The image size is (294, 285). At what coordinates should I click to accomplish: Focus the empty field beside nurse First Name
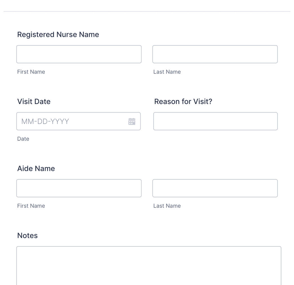coord(215,54)
